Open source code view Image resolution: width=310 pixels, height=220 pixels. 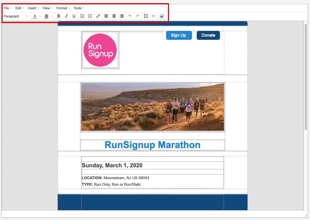(x=153, y=16)
